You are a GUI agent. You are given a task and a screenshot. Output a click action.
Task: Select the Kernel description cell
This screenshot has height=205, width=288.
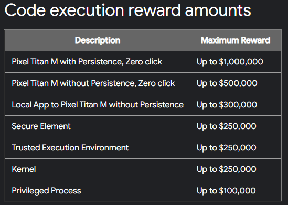coord(98,169)
